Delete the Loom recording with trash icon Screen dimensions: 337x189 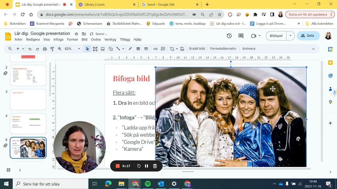point(155,166)
